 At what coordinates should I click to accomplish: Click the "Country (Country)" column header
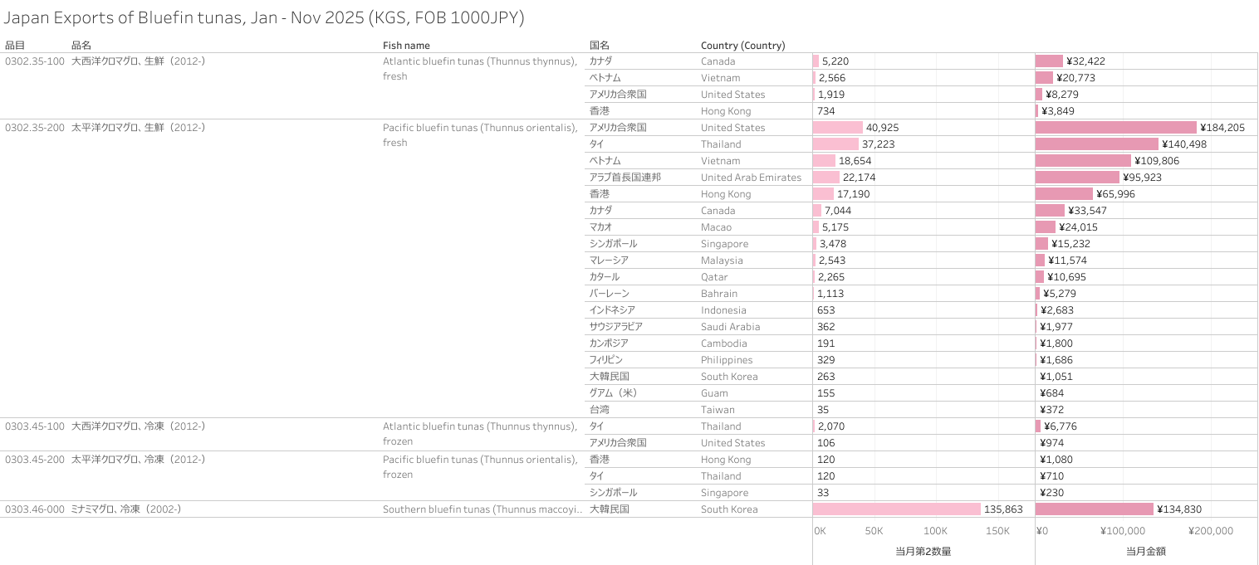(742, 46)
